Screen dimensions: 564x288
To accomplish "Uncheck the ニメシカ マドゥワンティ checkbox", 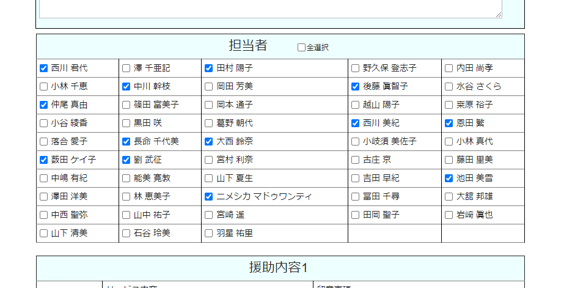I will pyautogui.click(x=208, y=197).
